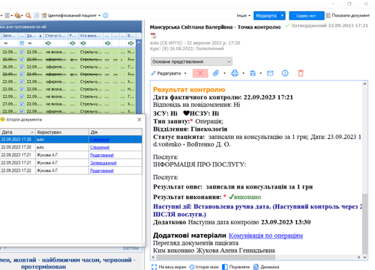375x270 pixels.
Task: Click the filter operator icon under Статус column
Action: tap(48, 43)
